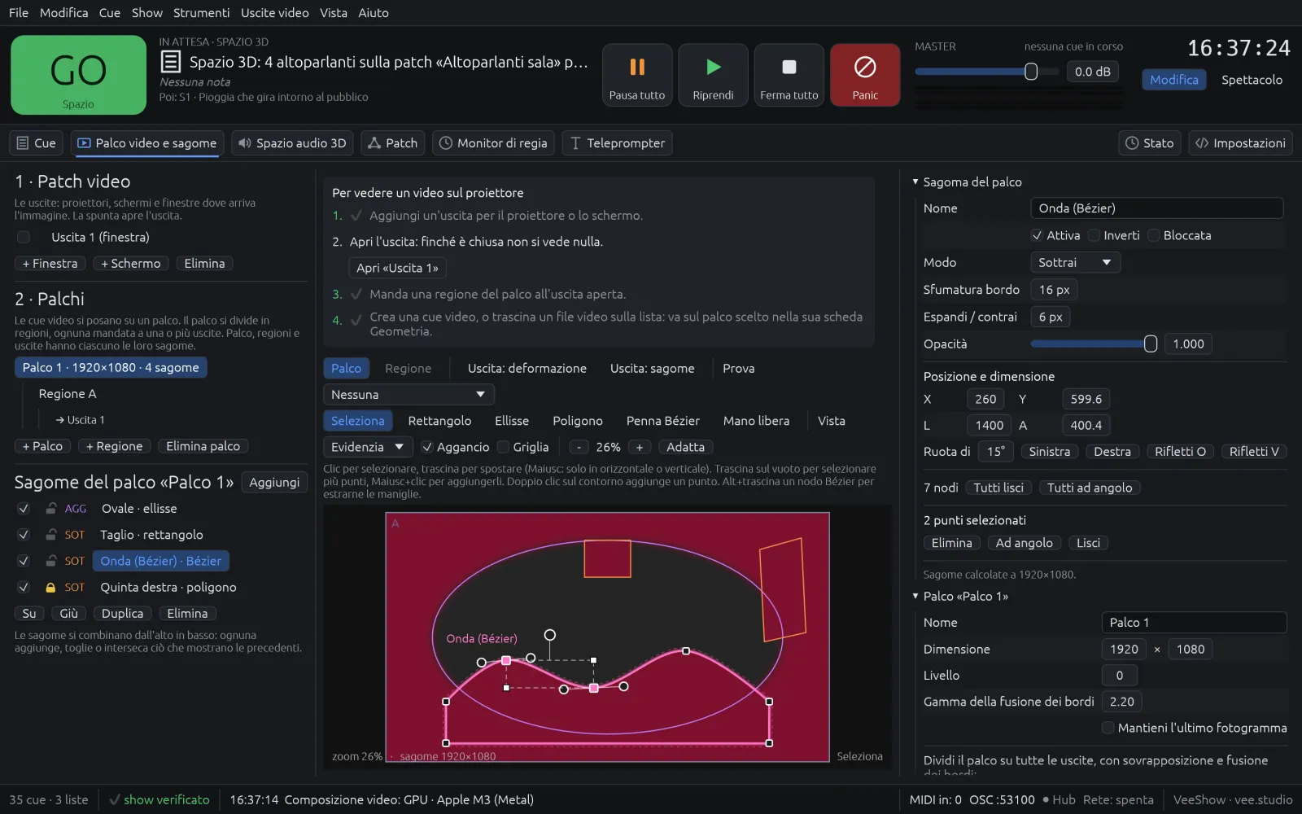
Task: Hit the red Panic button
Action: (865, 75)
